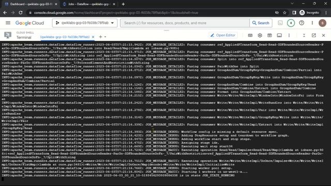Click the browser Forward arrow
331x186 pixels.
(13, 12)
